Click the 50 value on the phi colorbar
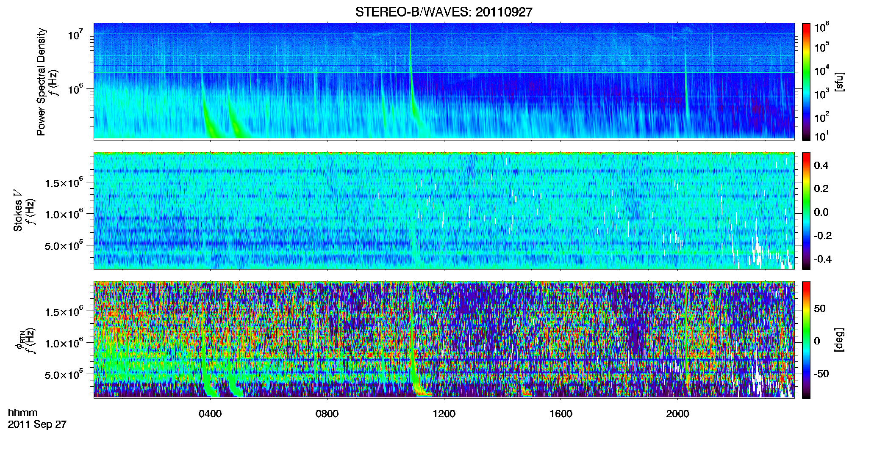The width and height of the screenshot is (888, 457). pyautogui.click(x=819, y=308)
